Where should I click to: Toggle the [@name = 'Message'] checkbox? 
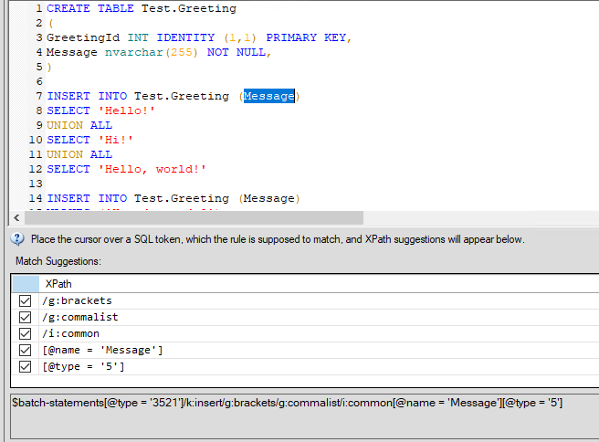[26, 350]
